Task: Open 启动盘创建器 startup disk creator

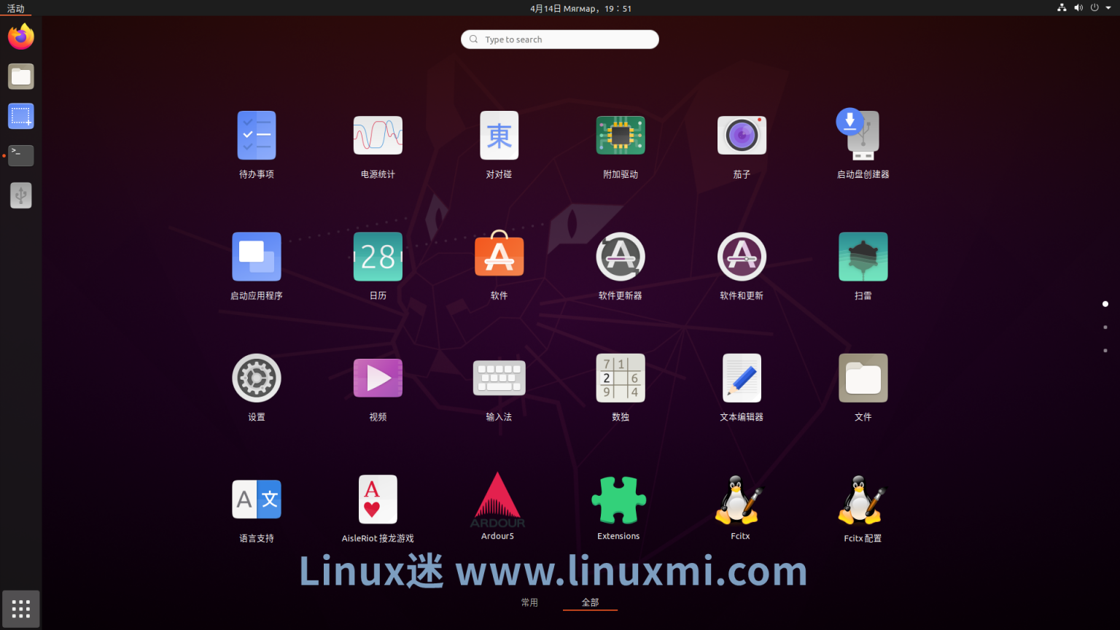Action: (x=863, y=136)
